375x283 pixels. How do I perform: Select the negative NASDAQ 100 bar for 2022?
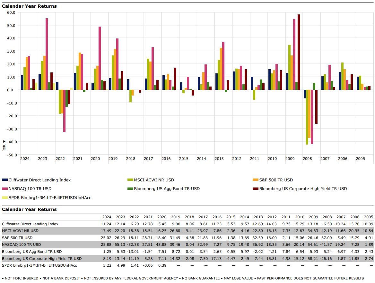point(64,111)
